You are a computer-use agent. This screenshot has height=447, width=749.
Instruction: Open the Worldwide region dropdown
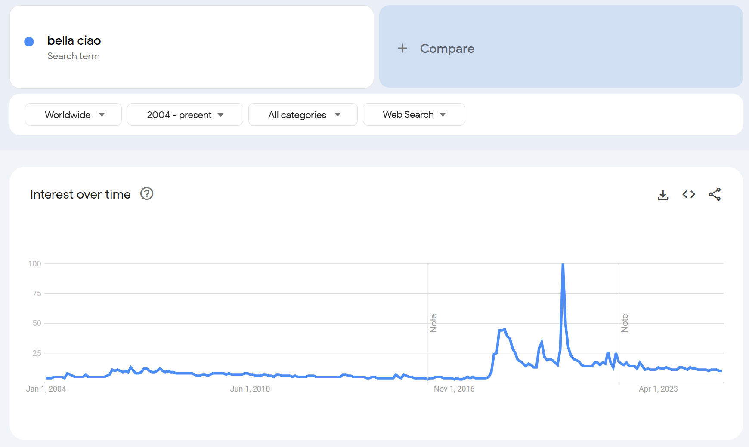click(x=73, y=115)
